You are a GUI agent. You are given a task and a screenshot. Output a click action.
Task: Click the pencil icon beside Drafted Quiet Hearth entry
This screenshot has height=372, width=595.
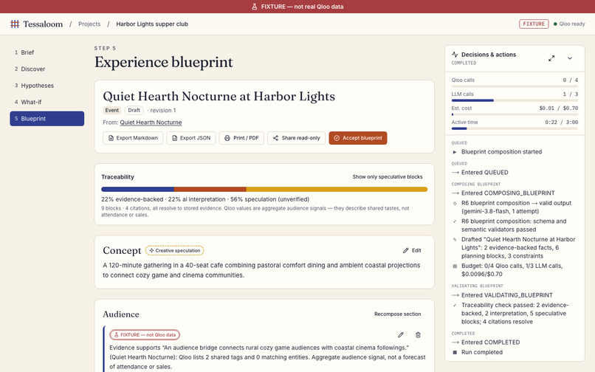pyautogui.click(x=455, y=240)
